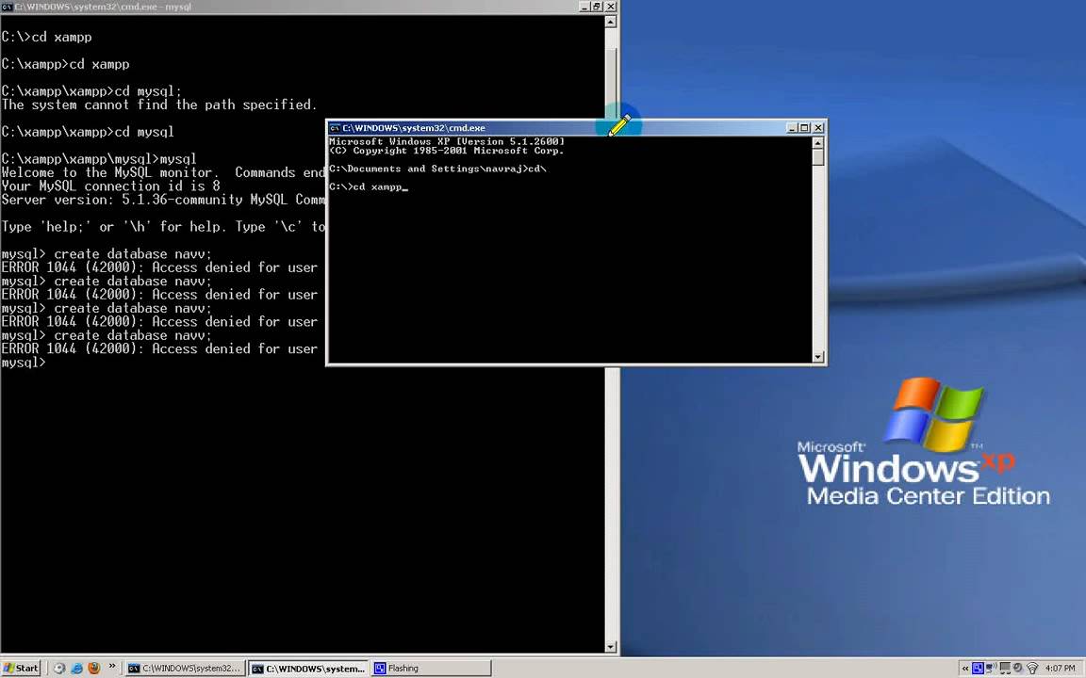Launch Internet Explorer from Quick Launch
Image resolution: width=1086 pixels, height=678 pixels.
pyautogui.click(x=76, y=668)
